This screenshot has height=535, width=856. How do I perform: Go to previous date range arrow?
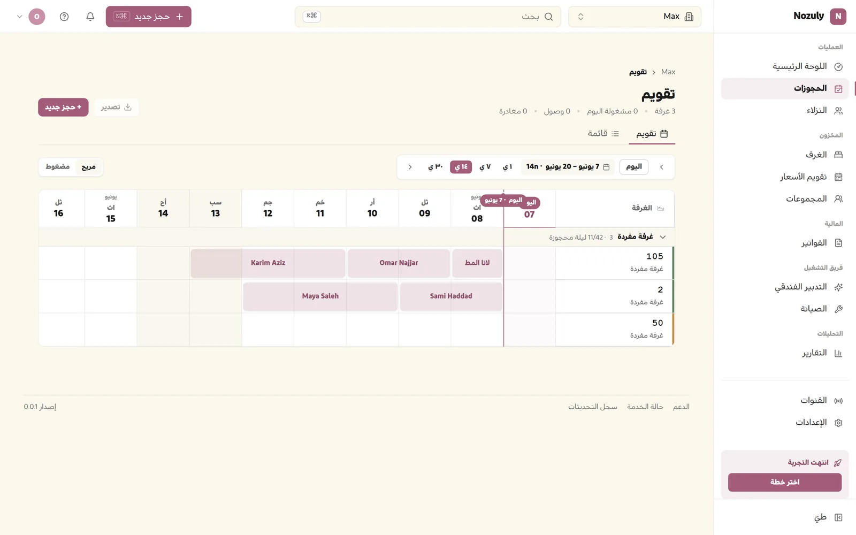(x=662, y=167)
